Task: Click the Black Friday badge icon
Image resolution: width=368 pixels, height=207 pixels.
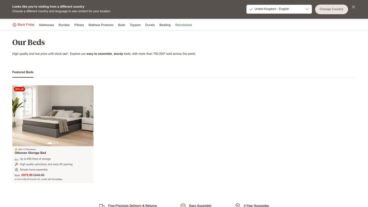Action: 14,25
